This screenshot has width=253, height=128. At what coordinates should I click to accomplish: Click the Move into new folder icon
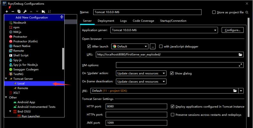tap(43, 12)
